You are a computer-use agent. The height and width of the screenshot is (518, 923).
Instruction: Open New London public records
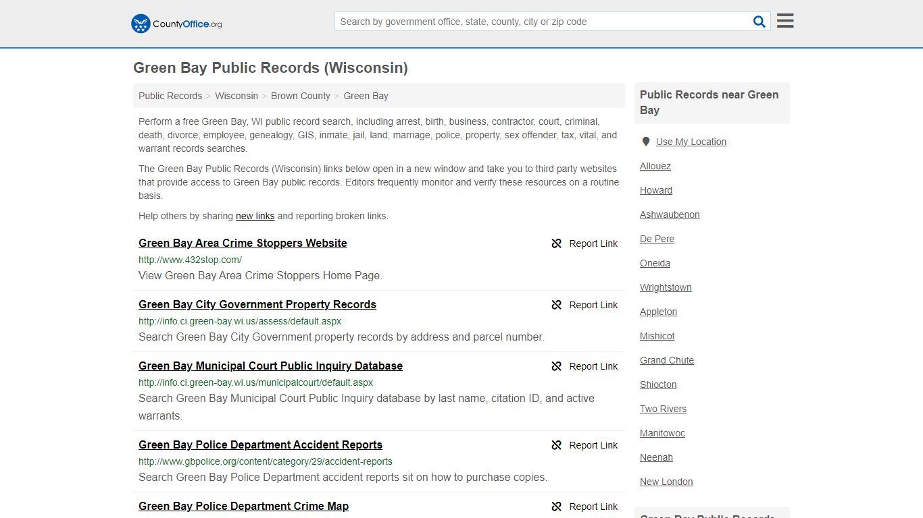666,482
